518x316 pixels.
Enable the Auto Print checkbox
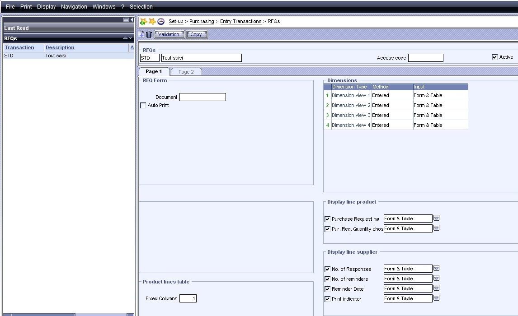click(143, 106)
